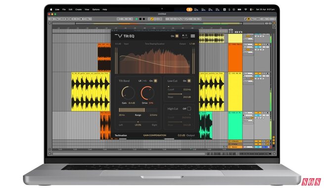Screen dimensions: 324x188
Task: Click the Wi-Fi icon in menu bar
Action: (246, 9)
